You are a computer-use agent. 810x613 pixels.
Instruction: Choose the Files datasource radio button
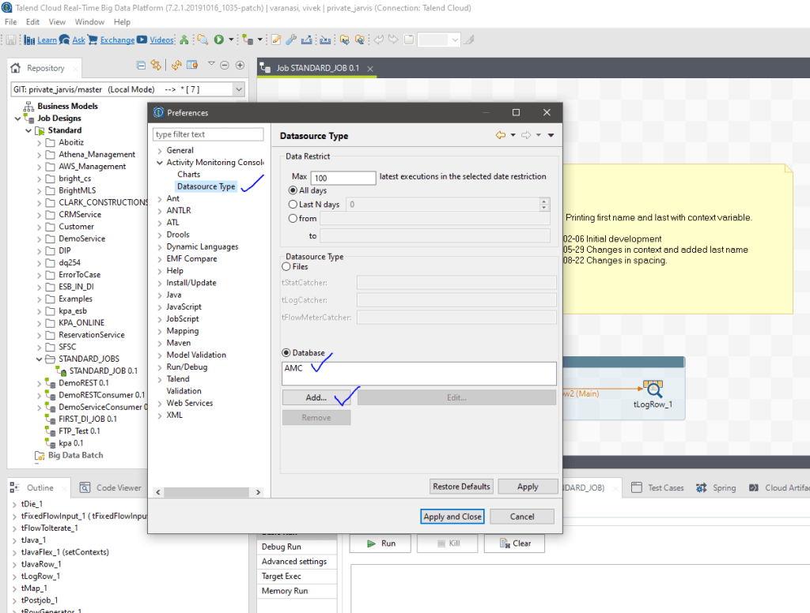pos(287,267)
